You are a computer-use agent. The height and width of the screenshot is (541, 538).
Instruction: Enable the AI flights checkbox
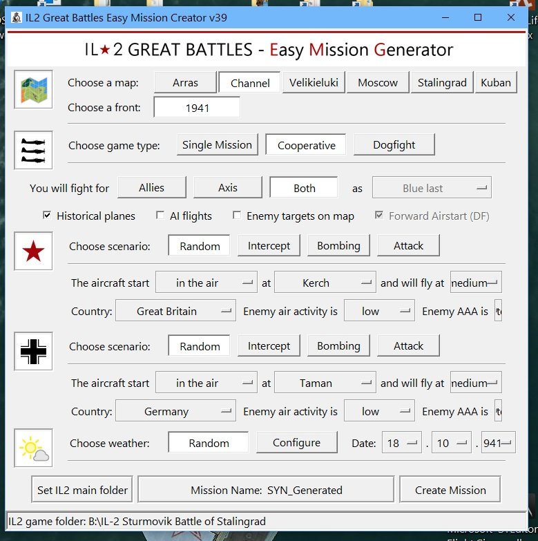click(x=160, y=216)
